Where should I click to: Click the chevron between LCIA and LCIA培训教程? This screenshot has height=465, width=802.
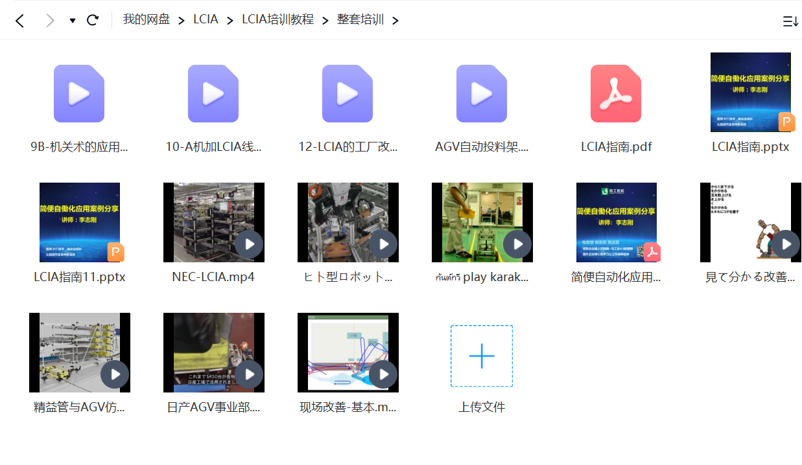click(x=229, y=20)
